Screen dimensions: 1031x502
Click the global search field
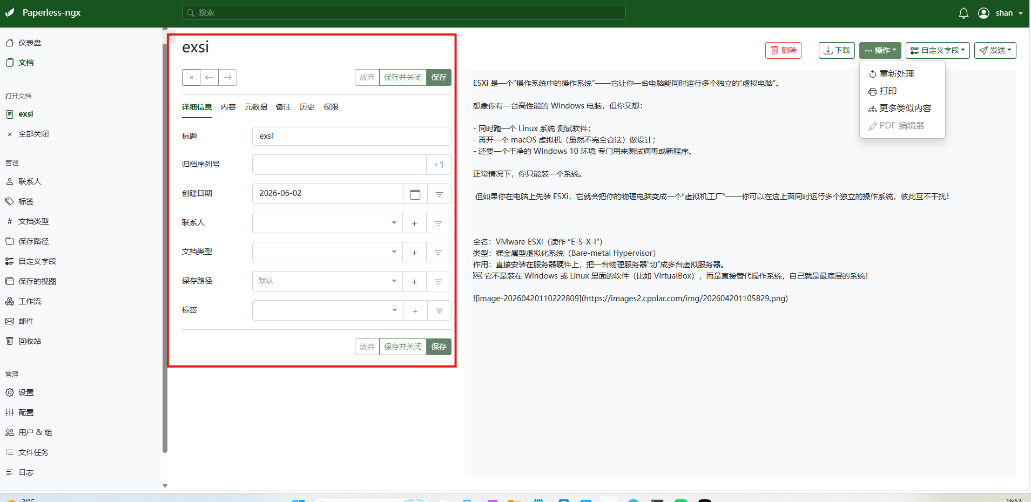point(404,12)
